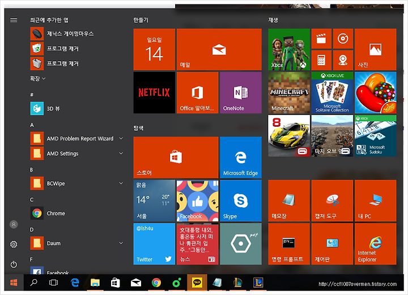Open the 메일 tile

pos(219,49)
